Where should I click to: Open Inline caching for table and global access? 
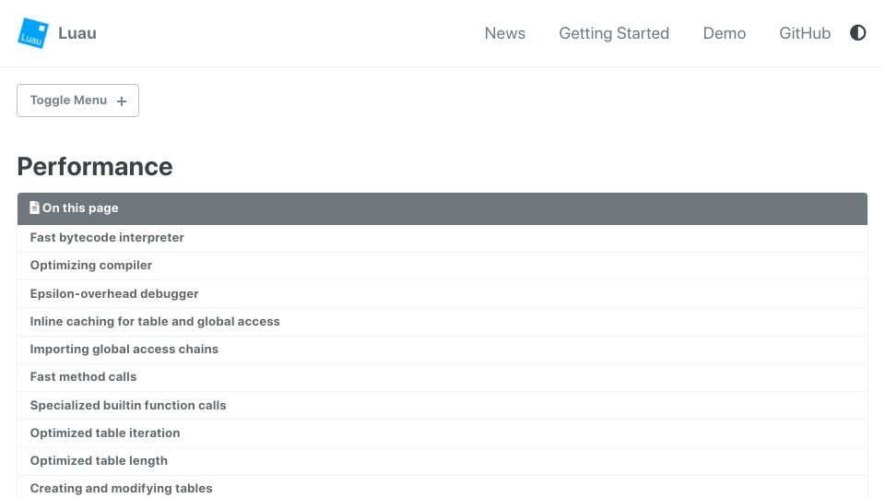point(155,321)
